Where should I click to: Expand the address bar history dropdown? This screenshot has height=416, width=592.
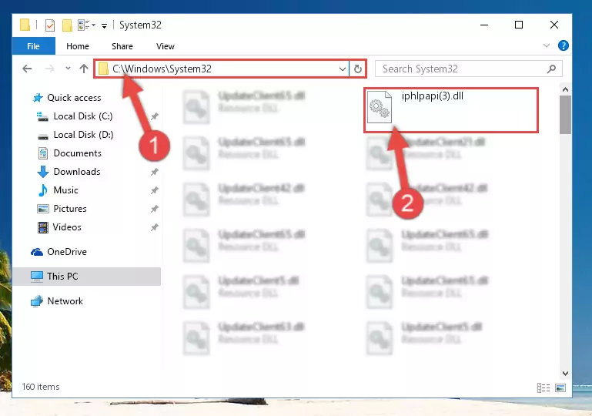coord(342,69)
